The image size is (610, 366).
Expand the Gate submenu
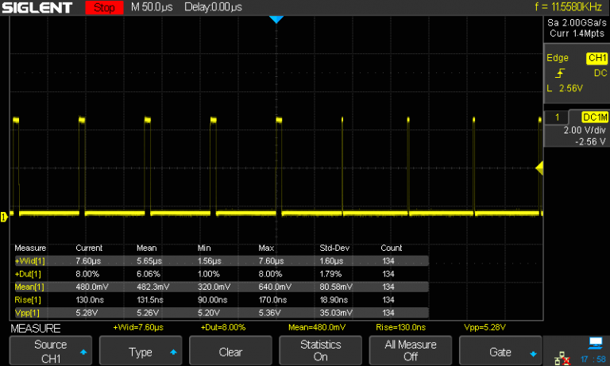500,351
